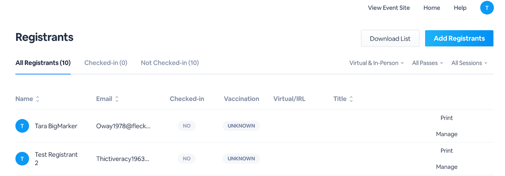
Task: Open the All Passes dropdown
Action: 427,63
